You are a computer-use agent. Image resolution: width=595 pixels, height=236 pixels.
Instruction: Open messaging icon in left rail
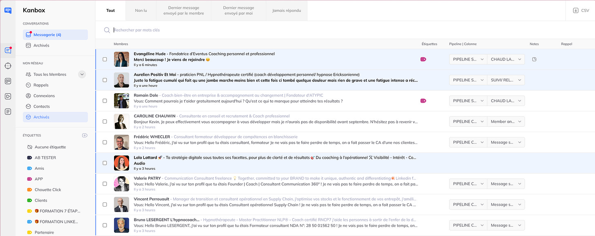[x=8, y=50]
